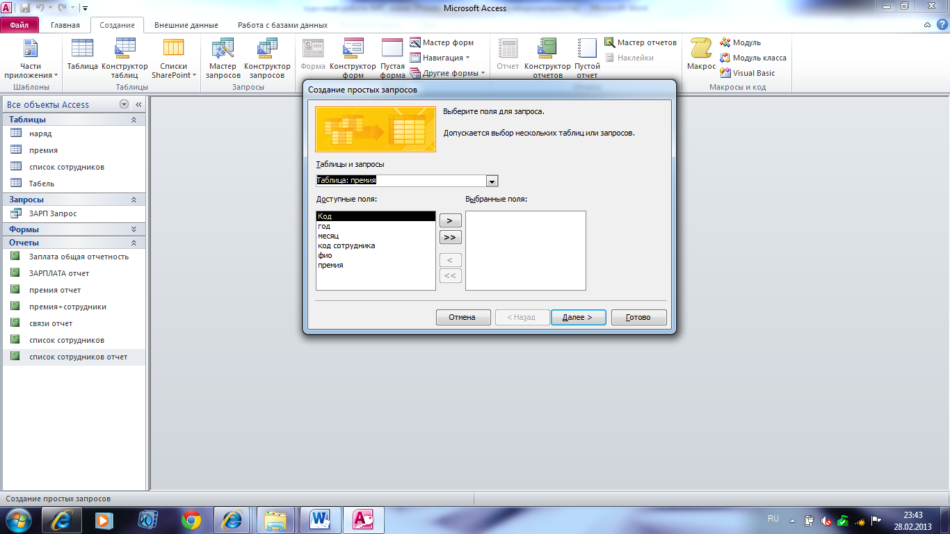Select the премия field in available fields
The image size is (950, 534).
pyautogui.click(x=376, y=265)
